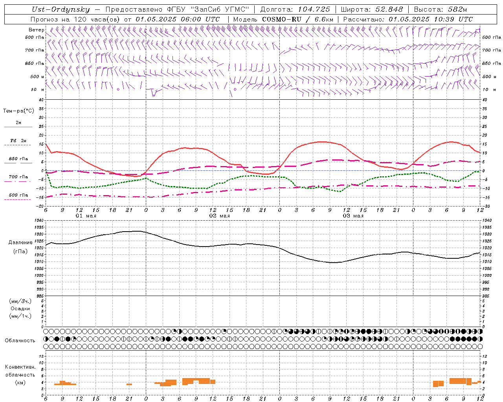Click the 'Td 2м' dew point legend entry
Viewport: 503px width, 402px height.
(x=18, y=141)
